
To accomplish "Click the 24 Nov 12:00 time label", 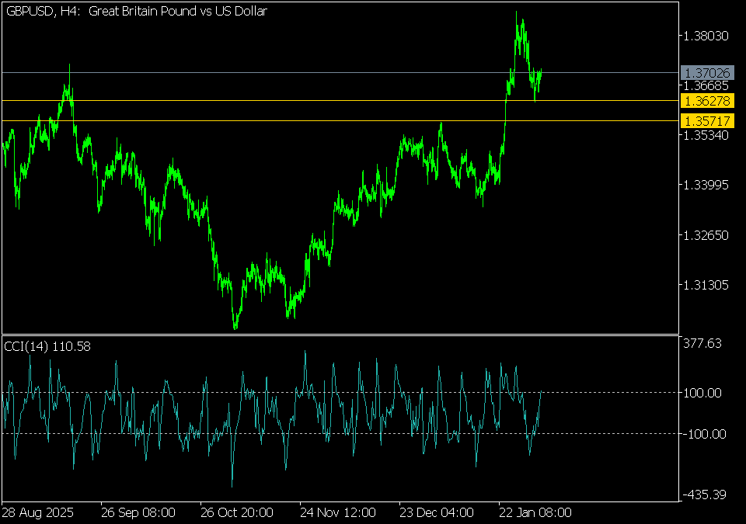I will 338,512.
